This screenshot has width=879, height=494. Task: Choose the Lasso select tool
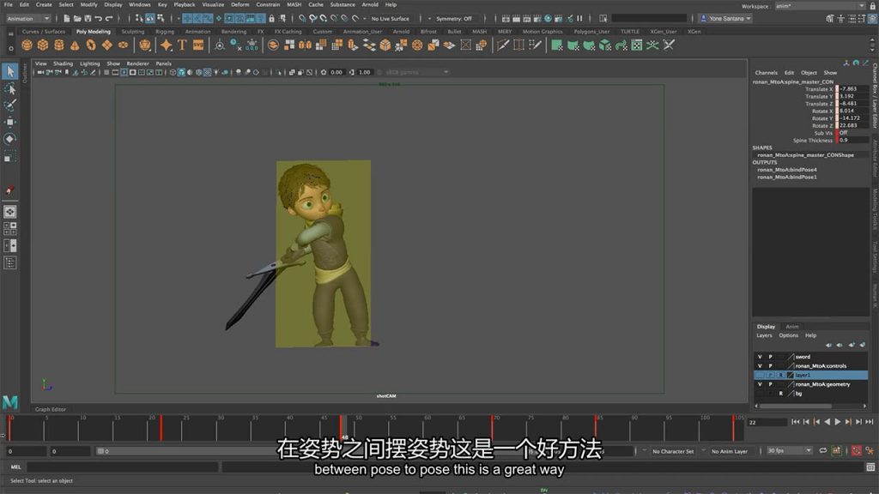(x=10, y=88)
